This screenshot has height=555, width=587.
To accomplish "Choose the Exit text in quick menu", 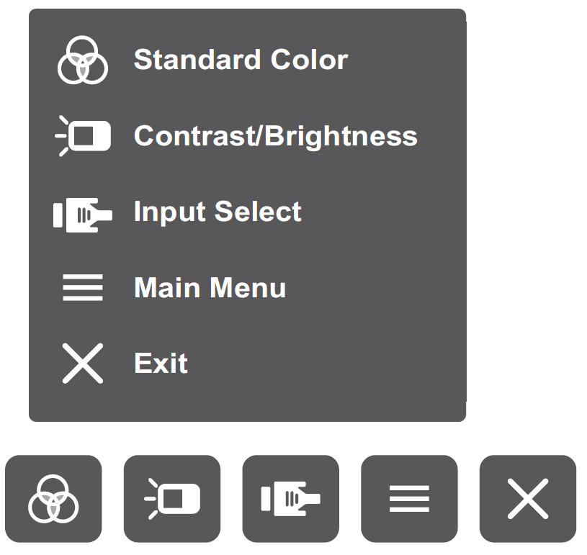I will pyautogui.click(x=161, y=363).
